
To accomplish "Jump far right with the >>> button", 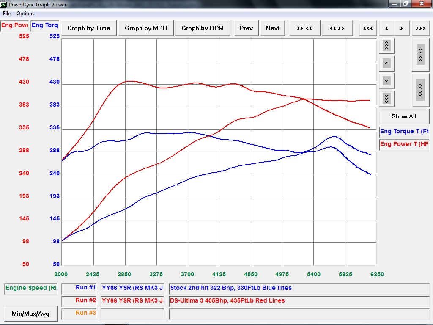I will tap(421, 28).
